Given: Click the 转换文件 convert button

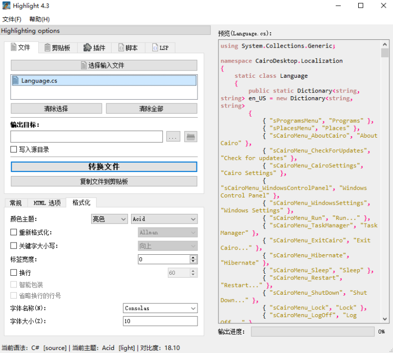Looking at the screenshot, I should [x=104, y=167].
